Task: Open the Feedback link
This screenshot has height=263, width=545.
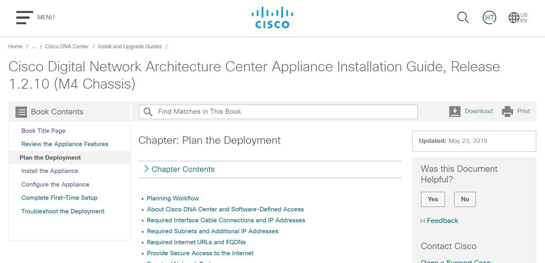Action: click(443, 221)
